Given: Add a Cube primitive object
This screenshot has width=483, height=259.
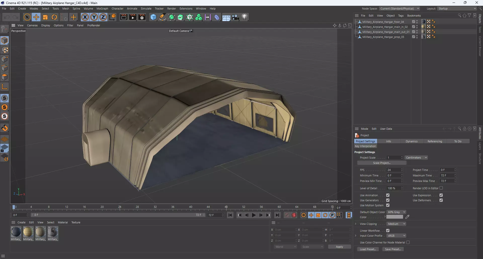Looking at the screenshot, I should click(x=153, y=17).
